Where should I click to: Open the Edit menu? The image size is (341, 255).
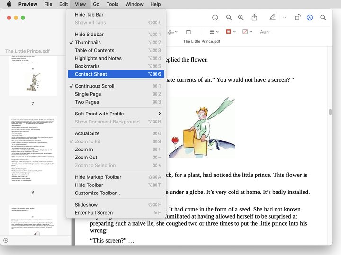pyautogui.click(x=63, y=4)
